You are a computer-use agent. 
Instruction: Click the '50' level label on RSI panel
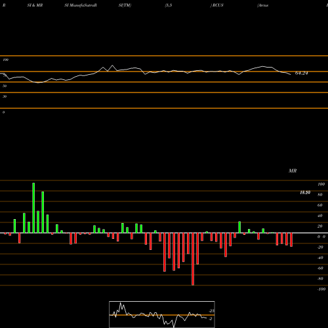[x=5, y=86]
